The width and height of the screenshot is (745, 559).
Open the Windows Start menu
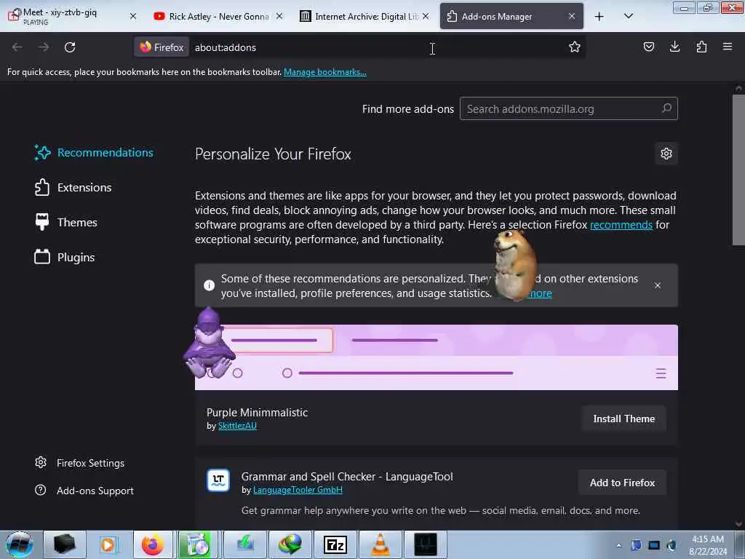pos(20,544)
